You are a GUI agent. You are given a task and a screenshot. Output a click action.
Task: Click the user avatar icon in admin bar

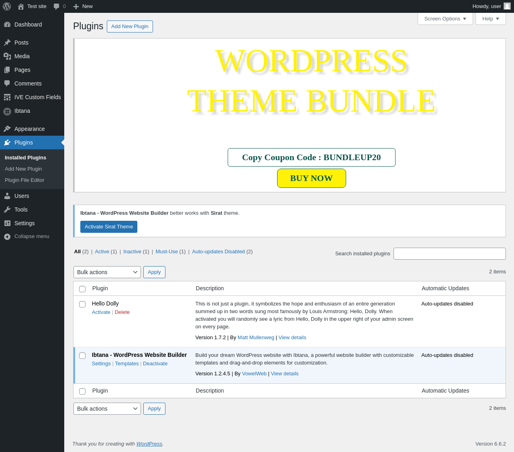coord(507,6)
